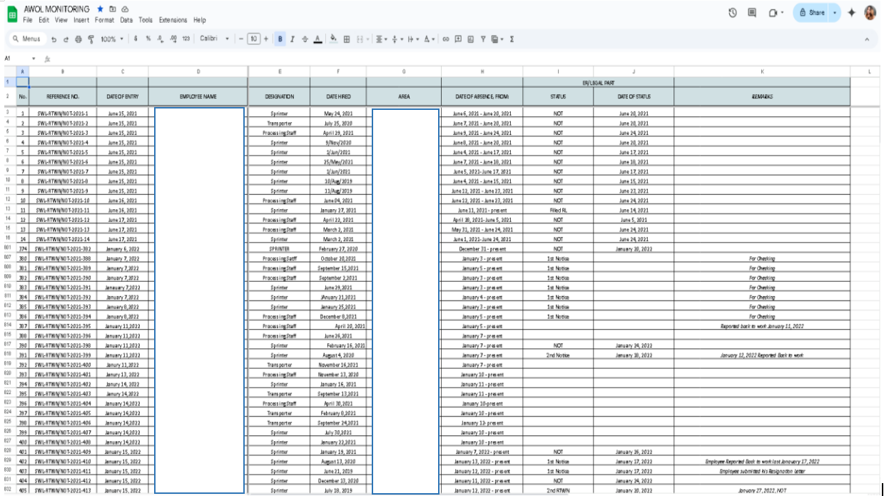Open text rotation dropdown
Image resolution: width=884 pixels, height=496 pixels.
click(430, 39)
